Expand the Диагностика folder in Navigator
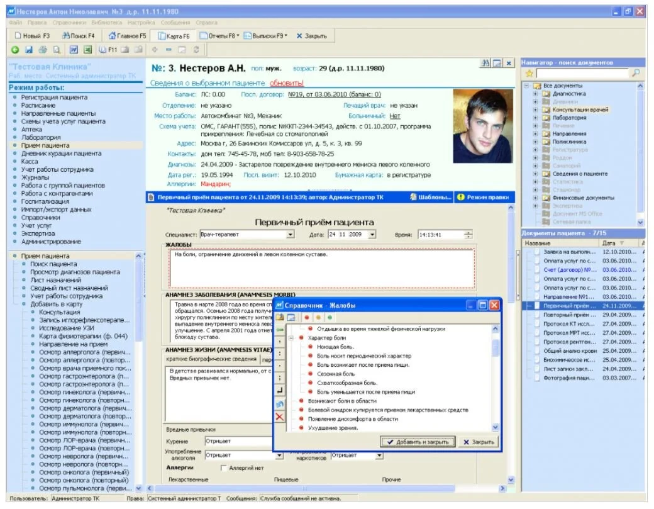Viewport: 654px width, 509px height. [535, 94]
